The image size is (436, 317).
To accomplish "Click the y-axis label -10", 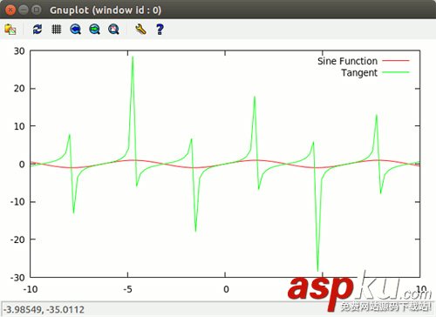I will click(x=17, y=202).
